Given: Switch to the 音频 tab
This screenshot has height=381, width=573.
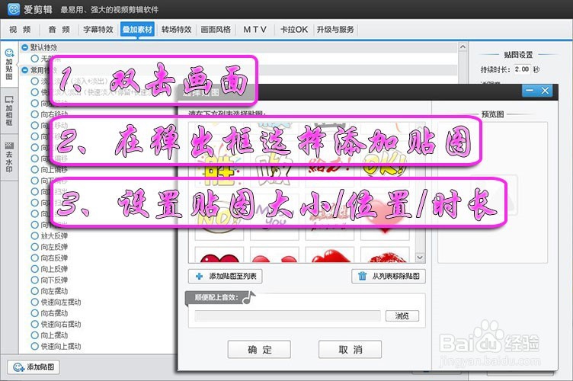Looking at the screenshot, I should (59, 30).
